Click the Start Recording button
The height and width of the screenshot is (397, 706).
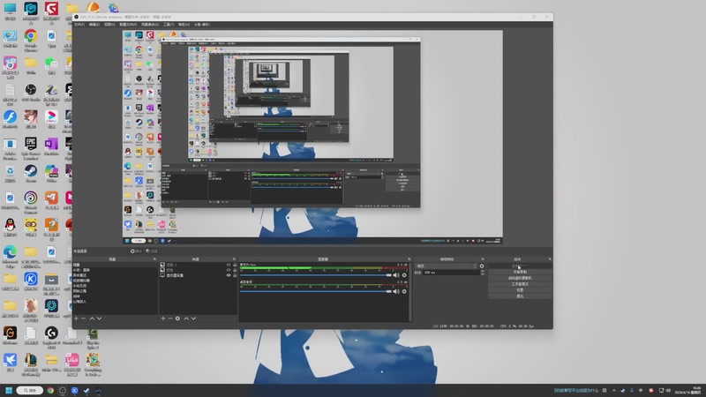pyautogui.click(x=520, y=272)
